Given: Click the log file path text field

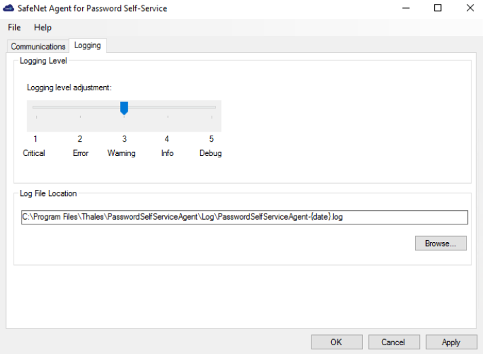Looking at the screenshot, I should [x=244, y=217].
